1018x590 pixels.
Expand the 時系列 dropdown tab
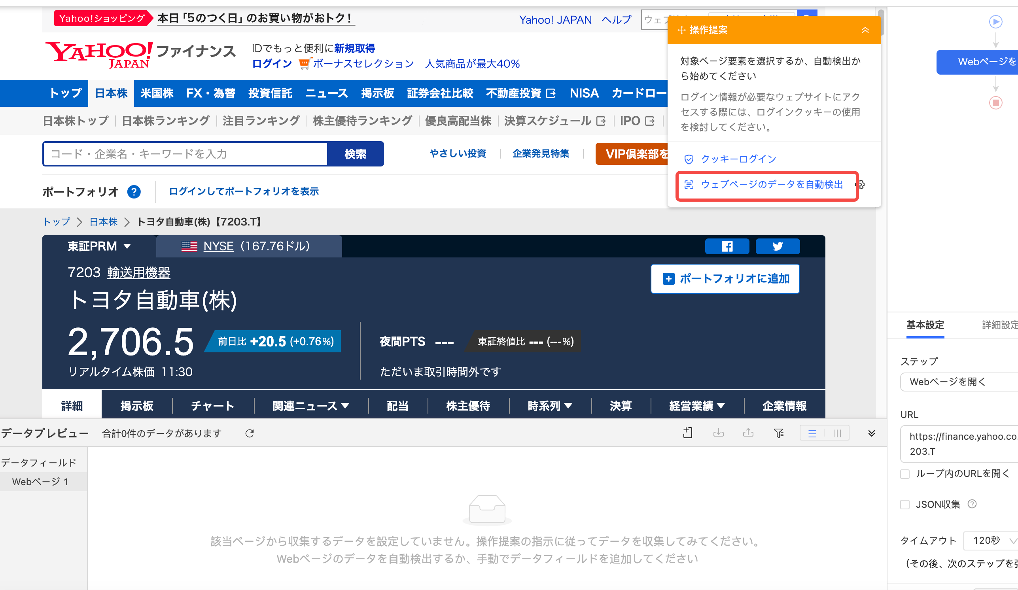point(550,405)
